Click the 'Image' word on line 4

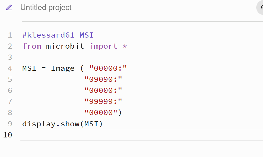pyautogui.click(x=63, y=68)
